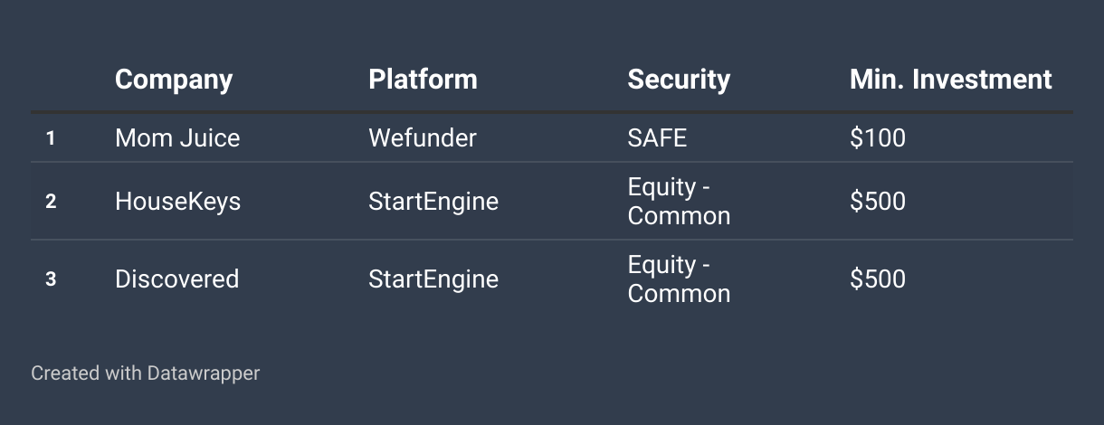Select the Discovered company cell
The image size is (1104, 425).
pyautogui.click(x=176, y=279)
